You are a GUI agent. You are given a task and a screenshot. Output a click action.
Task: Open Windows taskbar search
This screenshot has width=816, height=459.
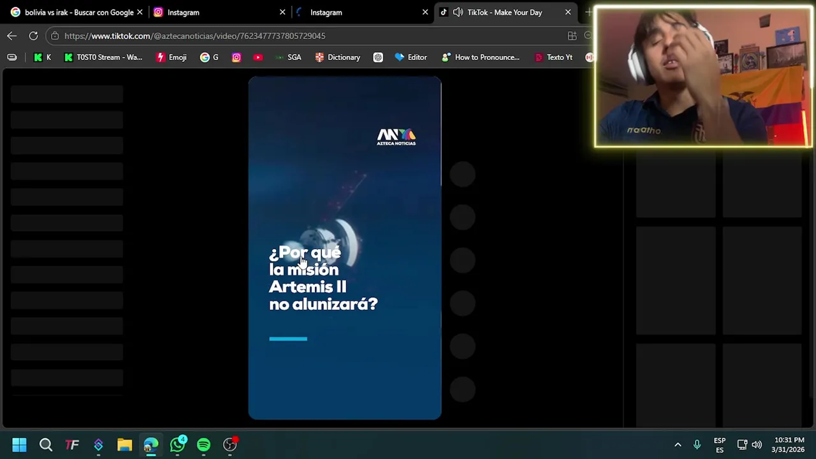click(46, 444)
